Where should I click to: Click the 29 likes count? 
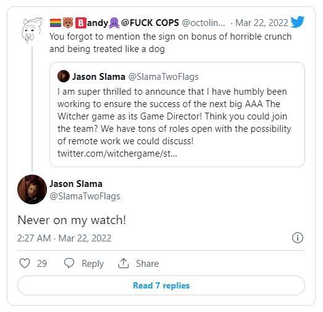42,264
